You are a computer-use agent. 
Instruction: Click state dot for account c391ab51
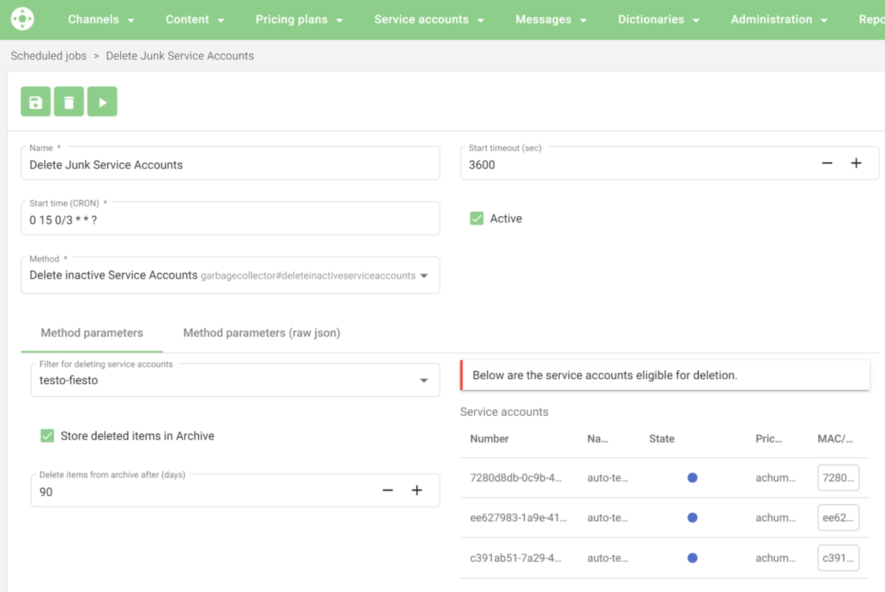(x=693, y=558)
